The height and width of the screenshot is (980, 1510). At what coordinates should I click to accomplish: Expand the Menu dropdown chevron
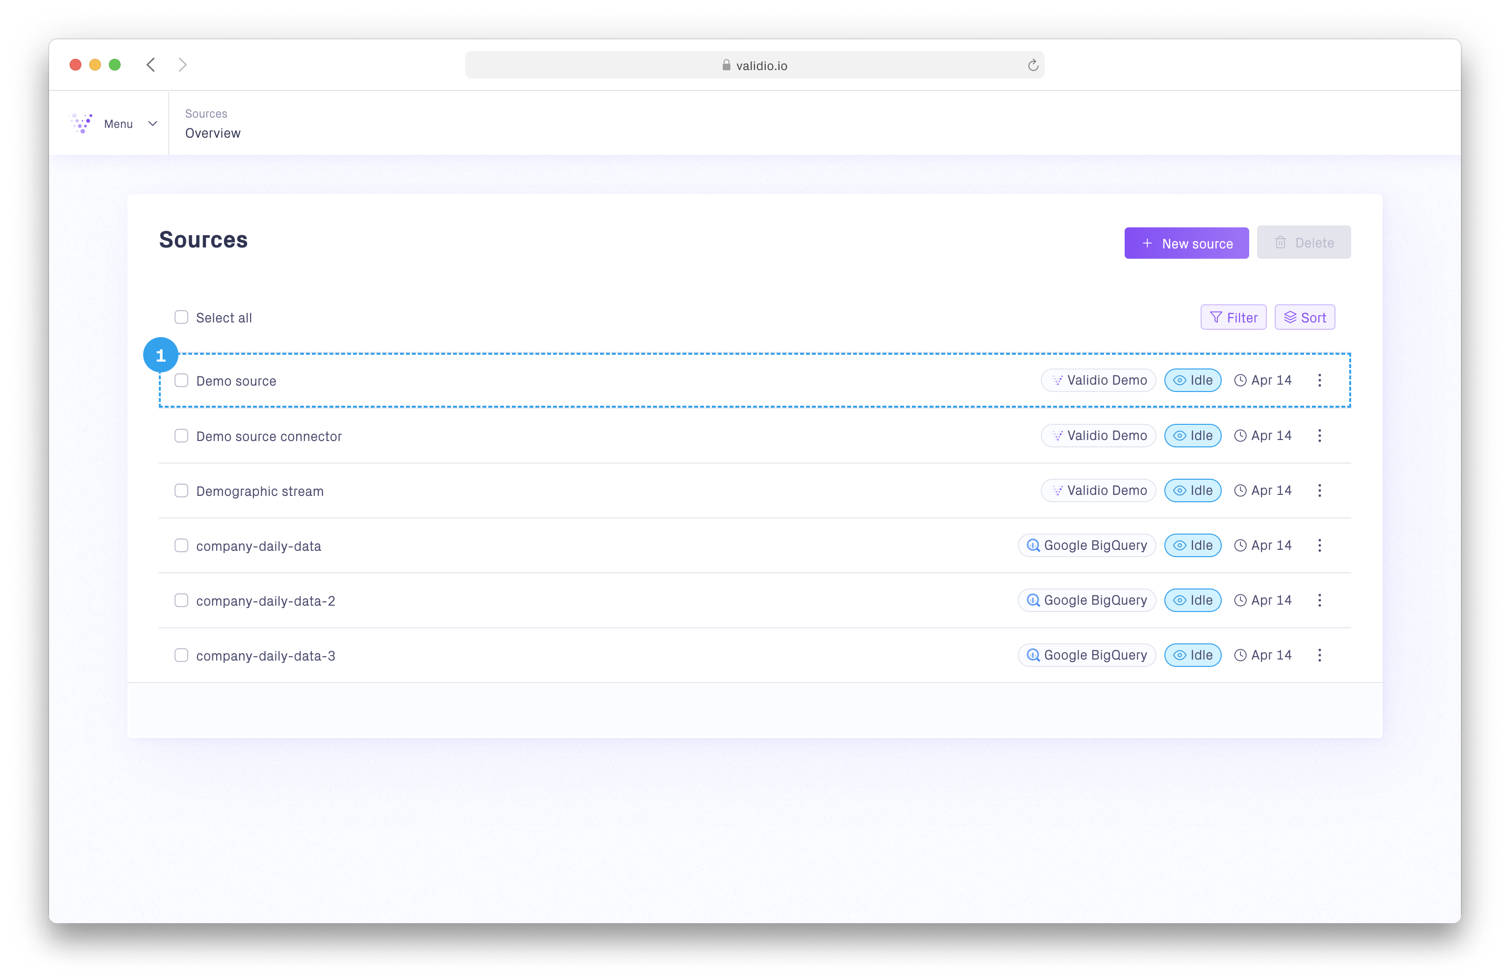(152, 123)
